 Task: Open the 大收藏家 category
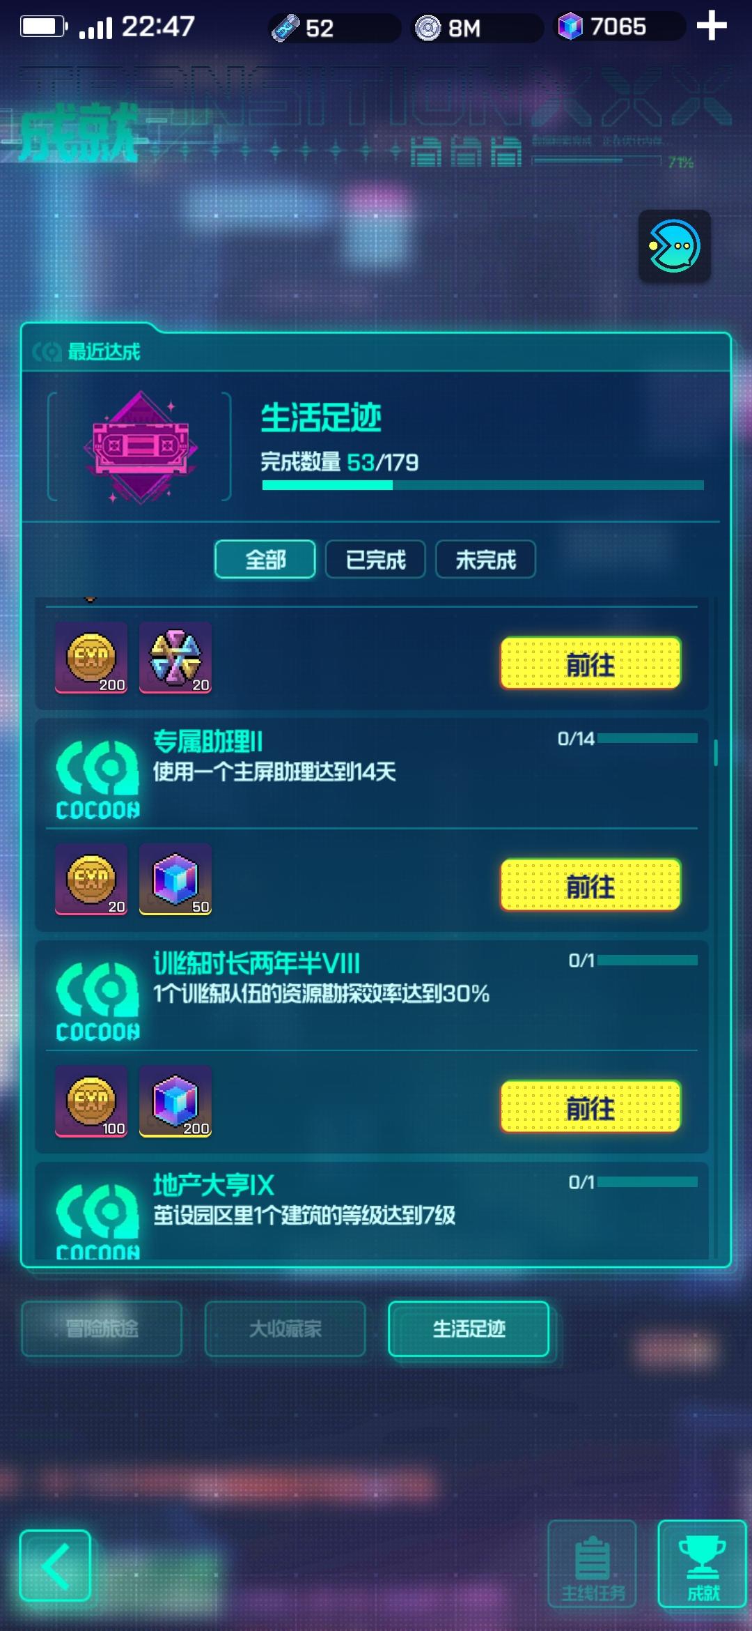point(285,1328)
